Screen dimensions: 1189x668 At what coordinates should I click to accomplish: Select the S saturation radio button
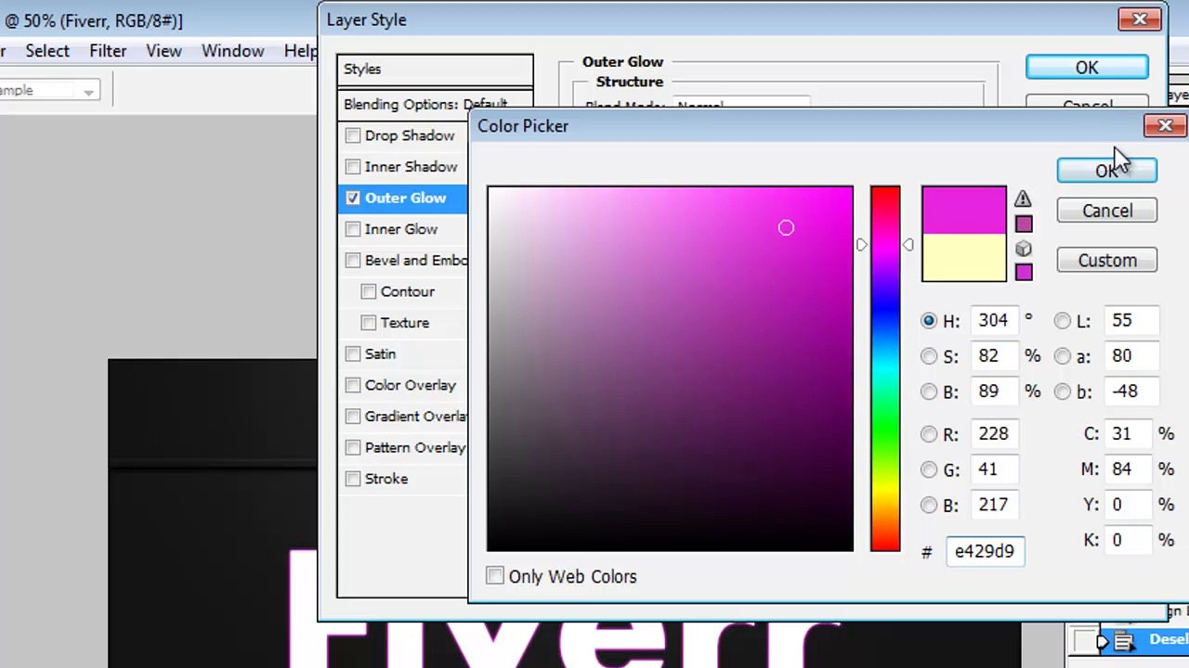pyautogui.click(x=929, y=356)
